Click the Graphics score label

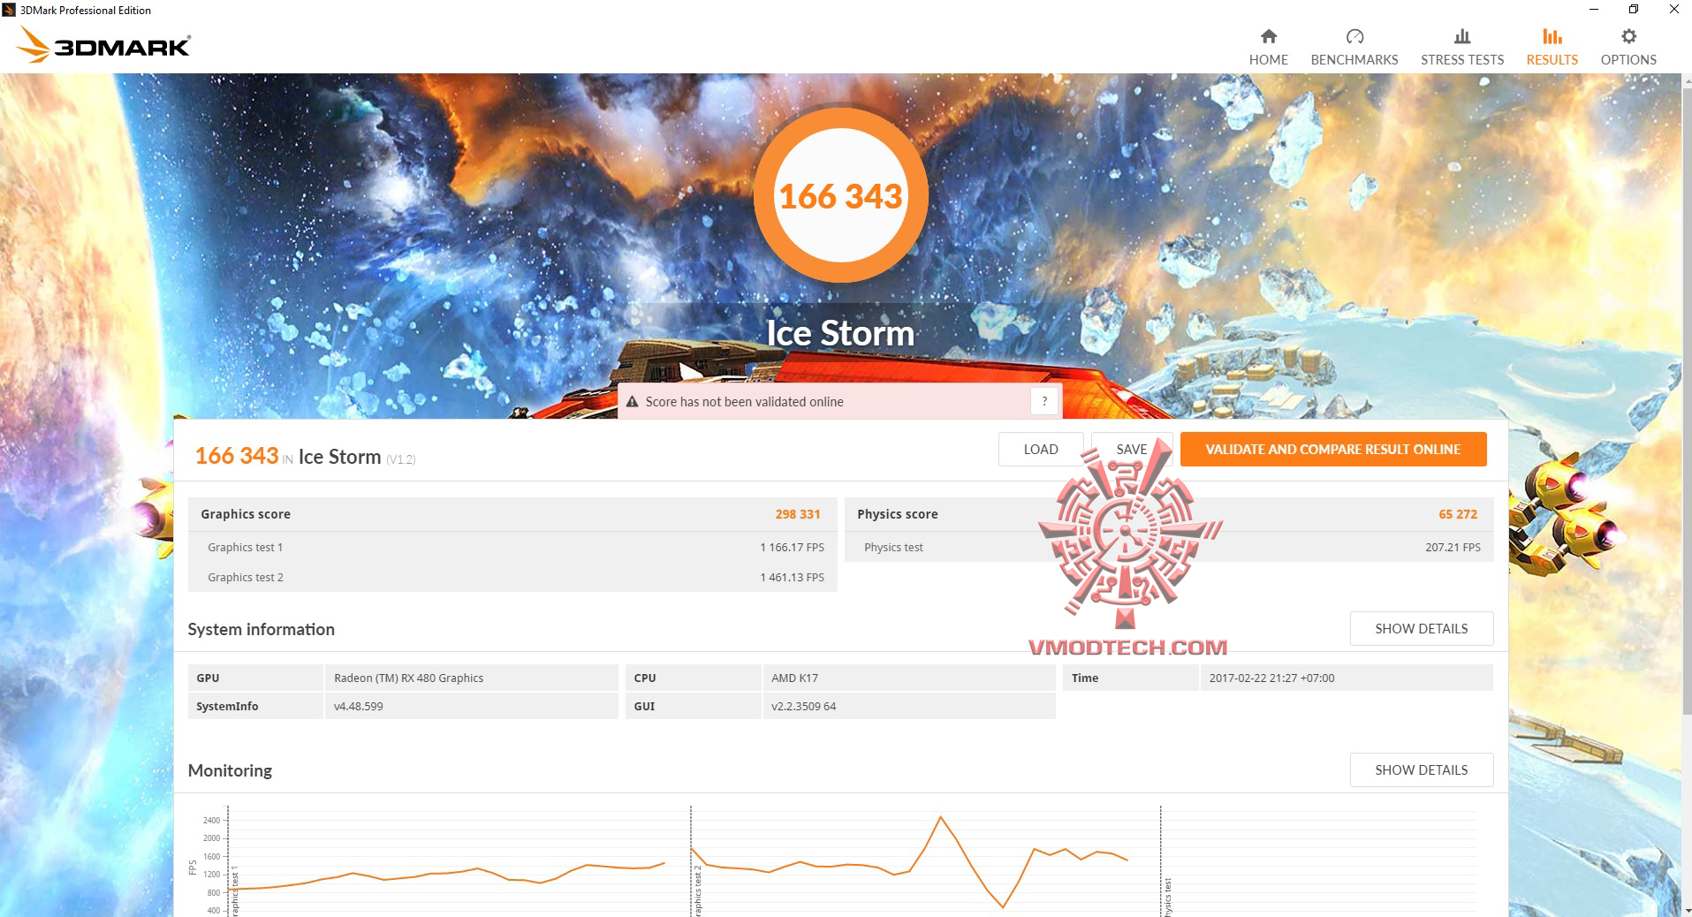coord(246,514)
